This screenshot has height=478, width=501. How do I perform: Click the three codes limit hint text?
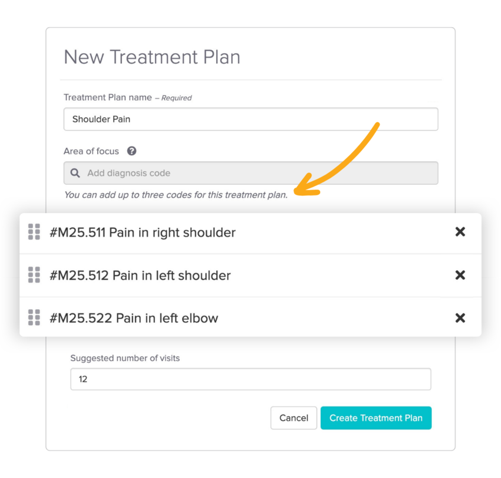(176, 195)
